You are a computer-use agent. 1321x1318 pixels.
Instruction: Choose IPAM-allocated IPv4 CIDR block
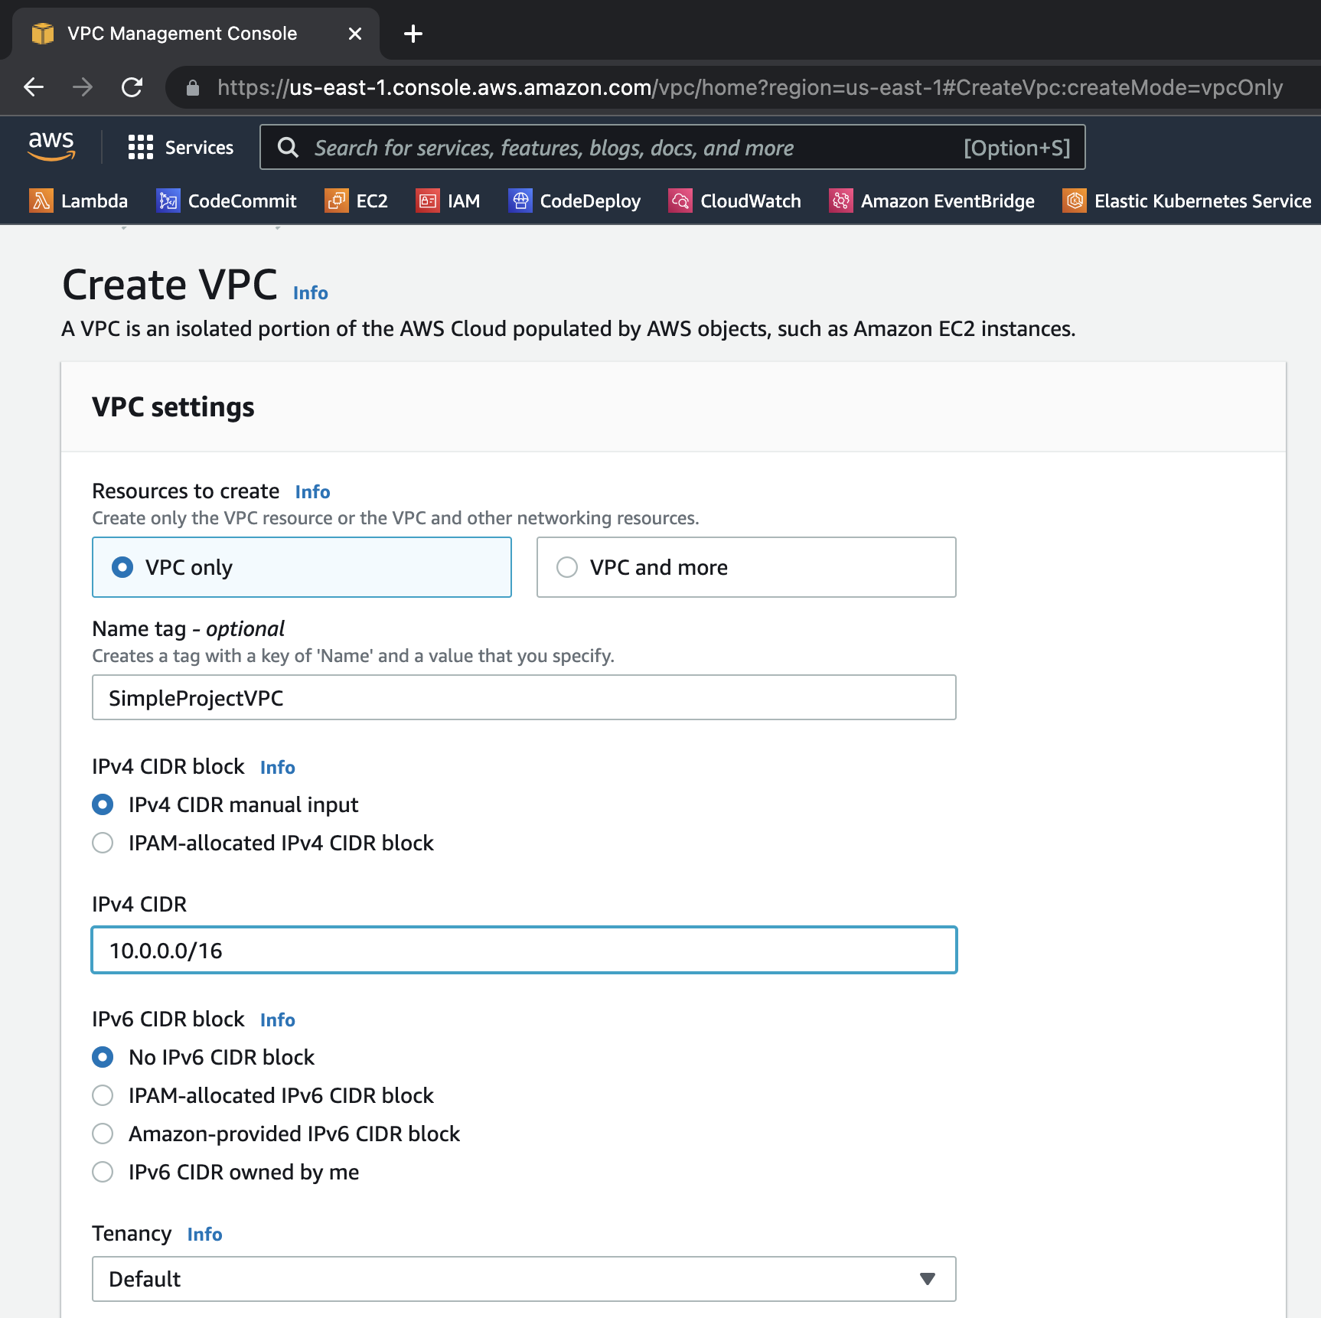(x=103, y=843)
